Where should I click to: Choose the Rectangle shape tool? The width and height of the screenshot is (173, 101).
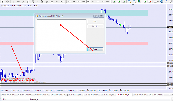(x=52, y=2)
